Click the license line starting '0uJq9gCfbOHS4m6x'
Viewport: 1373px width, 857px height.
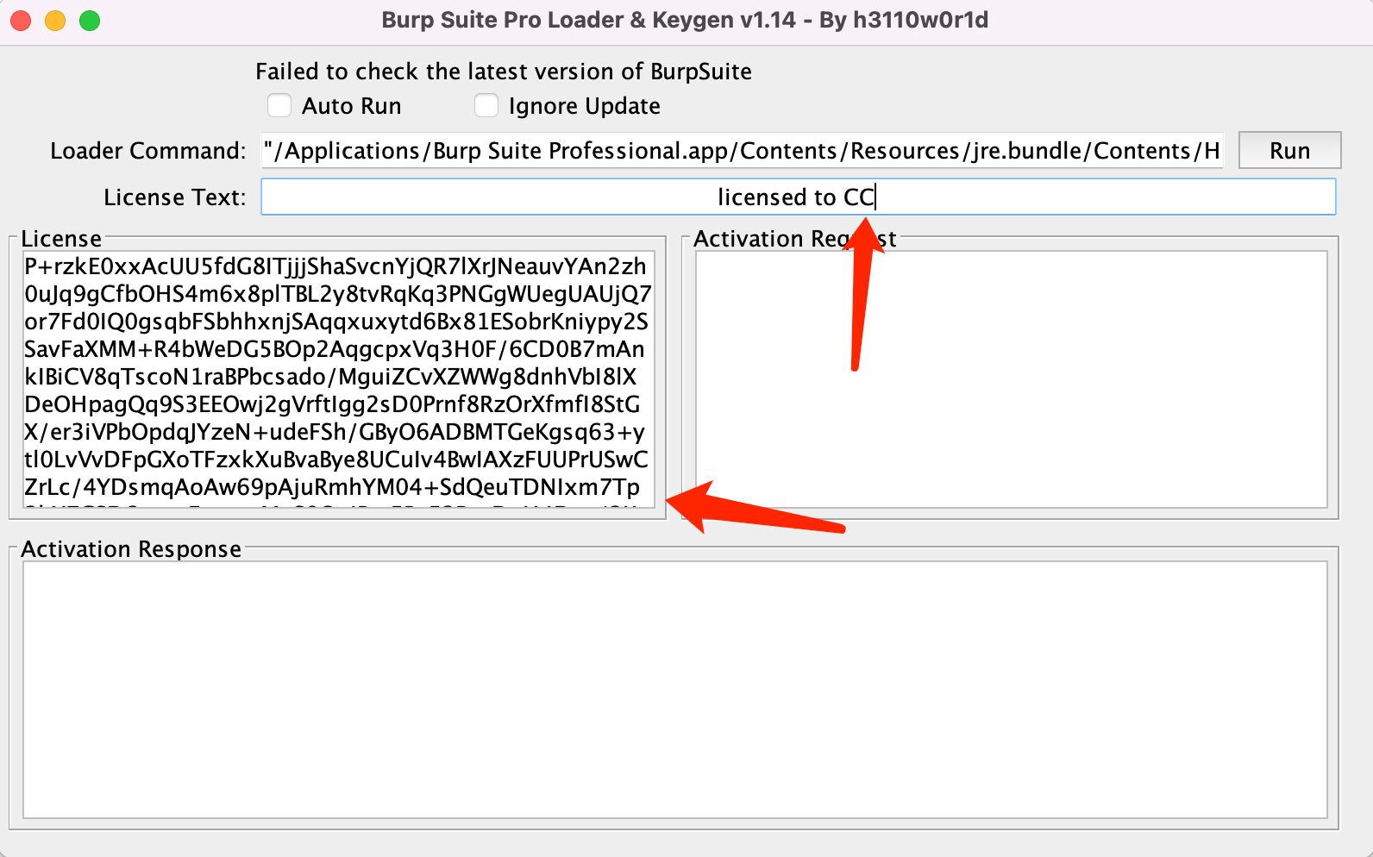[338, 294]
